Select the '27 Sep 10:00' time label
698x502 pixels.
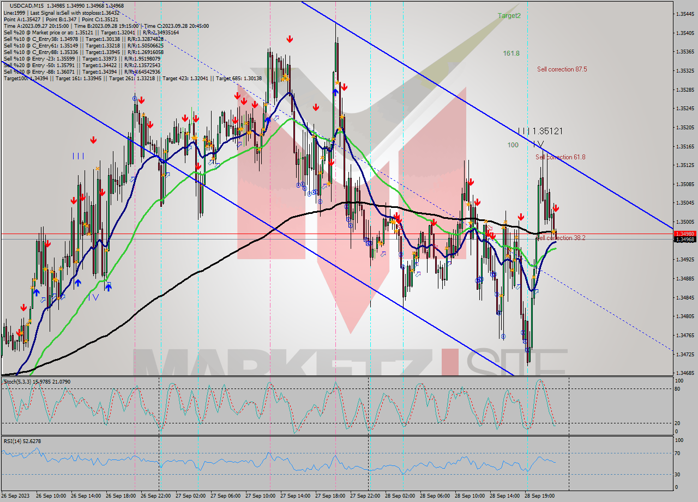(260, 496)
